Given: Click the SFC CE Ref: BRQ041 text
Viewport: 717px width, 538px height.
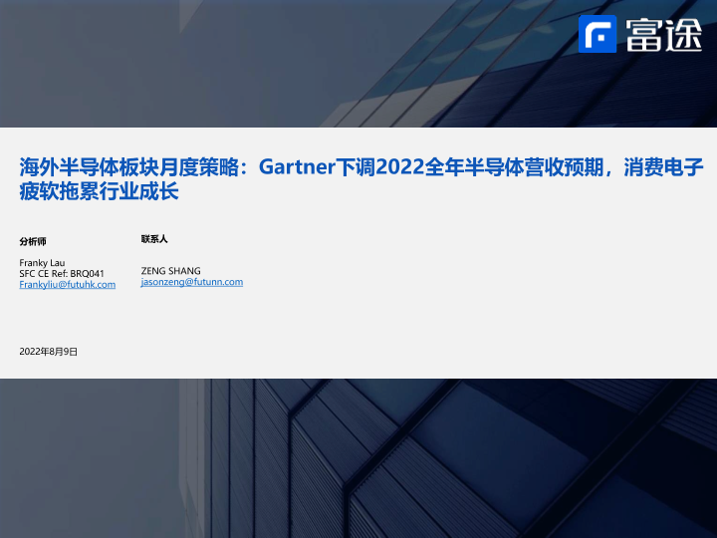Looking at the screenshot, I should coord(62,274).
